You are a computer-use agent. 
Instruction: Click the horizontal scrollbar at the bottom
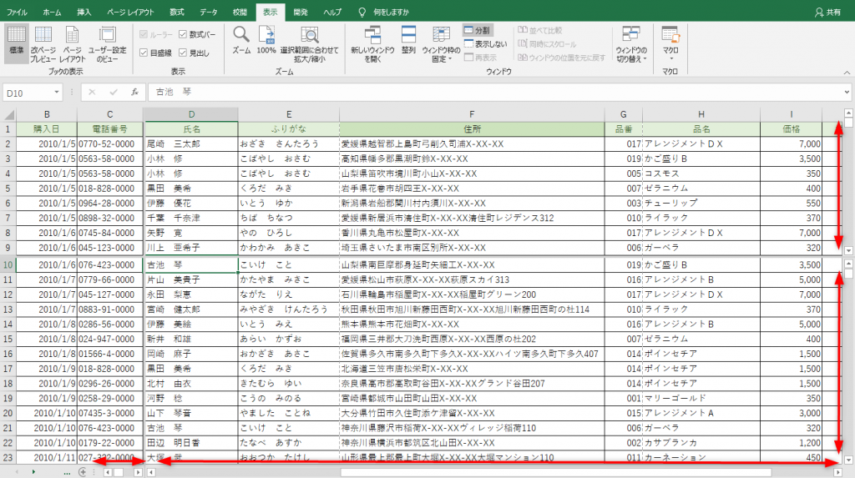pyautogui.click(x=501, y=472)
